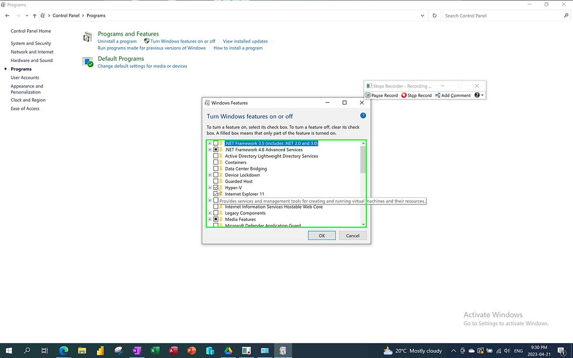573x358 pixels.
Task: Expand the Media Features node
Action: 210,220
